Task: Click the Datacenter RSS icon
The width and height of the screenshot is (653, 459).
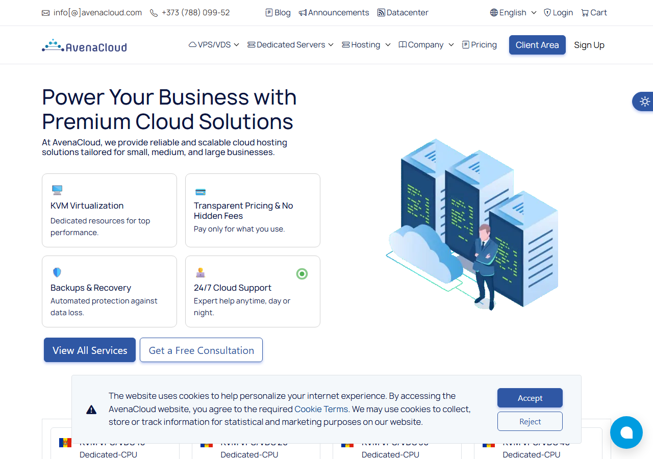Action: point(381,13)
